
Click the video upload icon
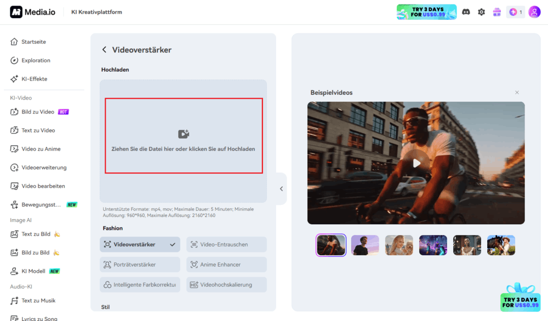coord(184,134)
